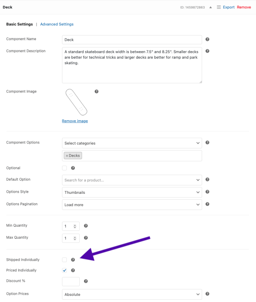This screenshot has width=256, height=302.
Task: Click help icon beside Component Description
Action: click(x=207, y=51)
